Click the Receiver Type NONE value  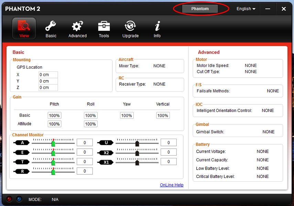pyautogui.click(x=159, y=84)
